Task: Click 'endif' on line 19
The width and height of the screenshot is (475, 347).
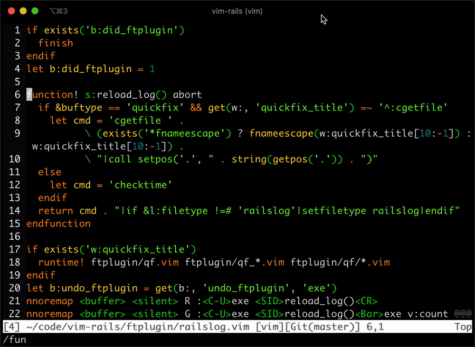Action: click(41, 275)
